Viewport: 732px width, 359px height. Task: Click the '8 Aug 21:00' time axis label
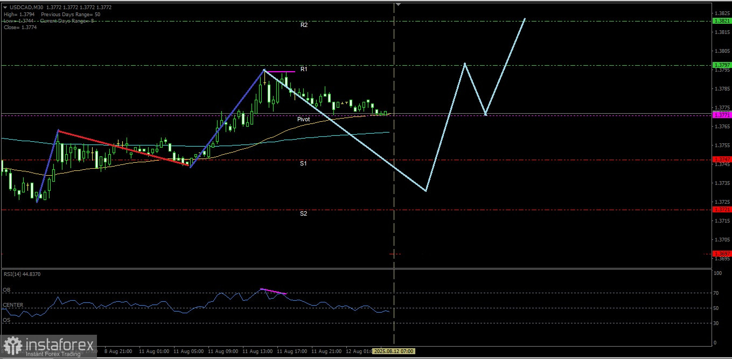118,351
